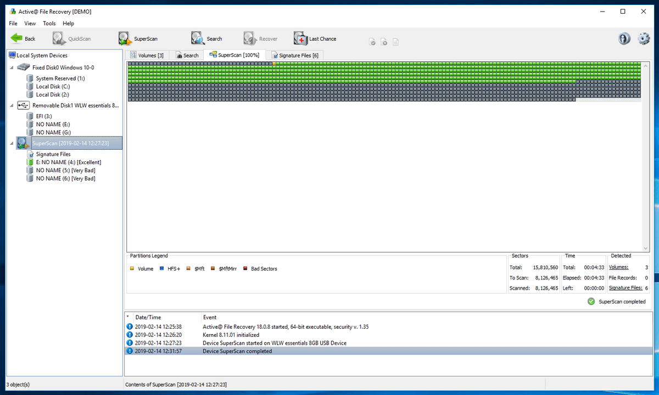Screen dimensions: 659x395
Task: Click the orange volume marker in sector map
Action: tap(273, 64)
